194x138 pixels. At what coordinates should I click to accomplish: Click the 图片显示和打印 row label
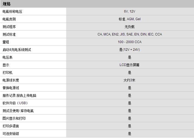coord(14,118)
